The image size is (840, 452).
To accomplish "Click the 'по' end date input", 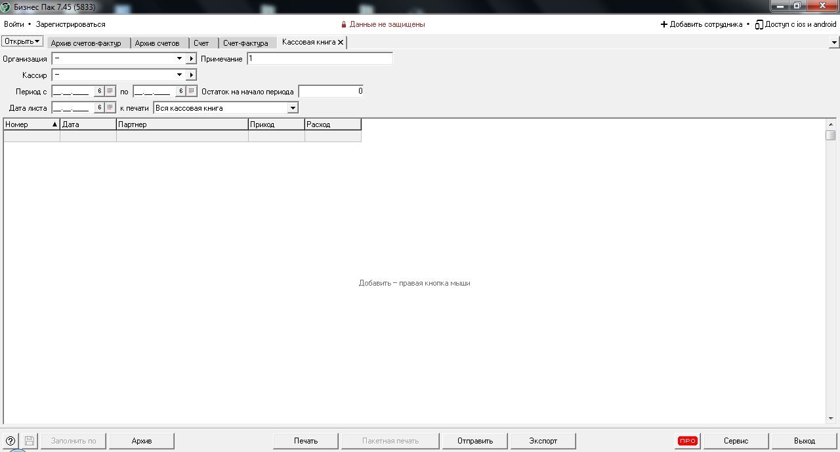I will click(154, 91).
